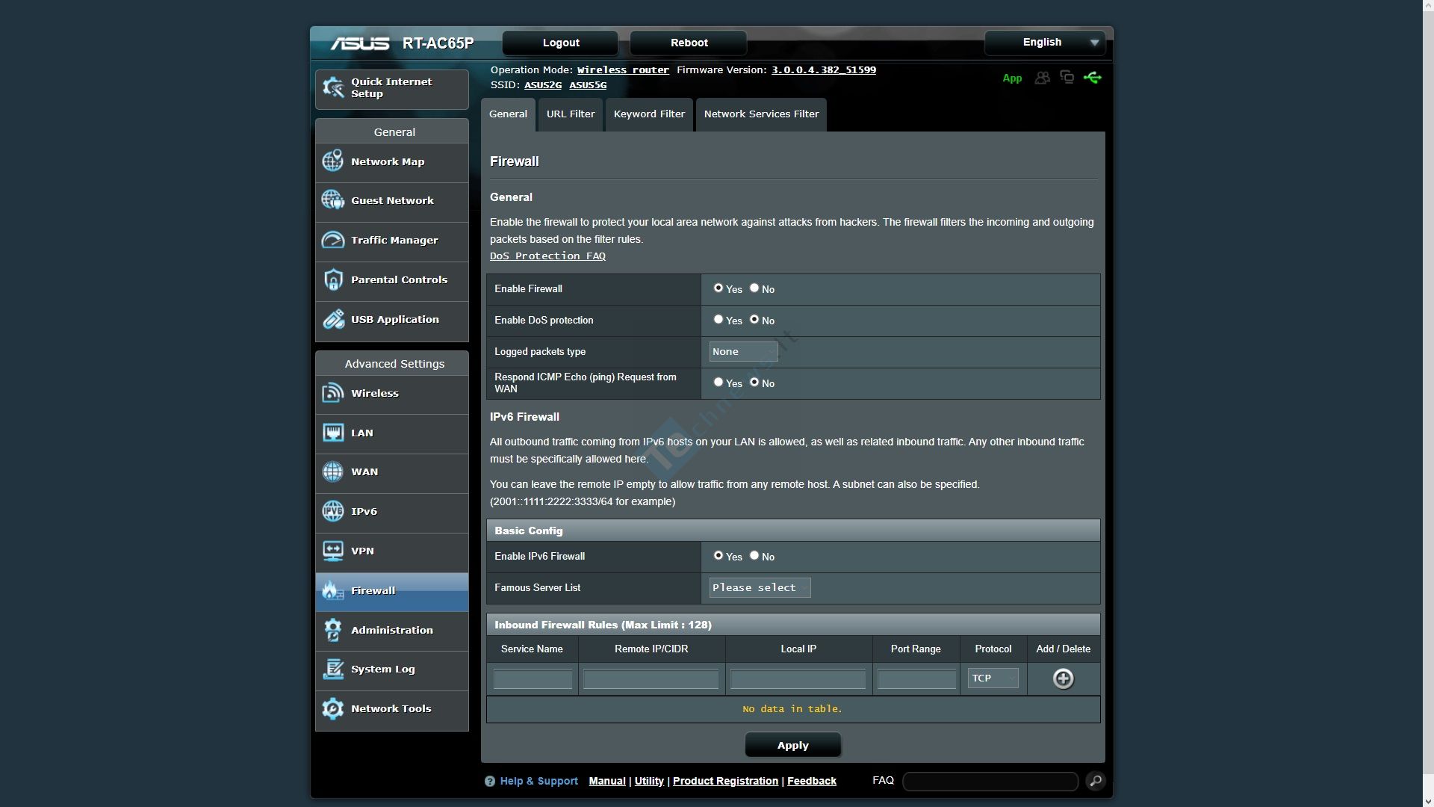Click the green USB status icon
Image resolution: width=1434 pixels, height=807 pixels.
pyautogui.click(x=1092, y=78)
